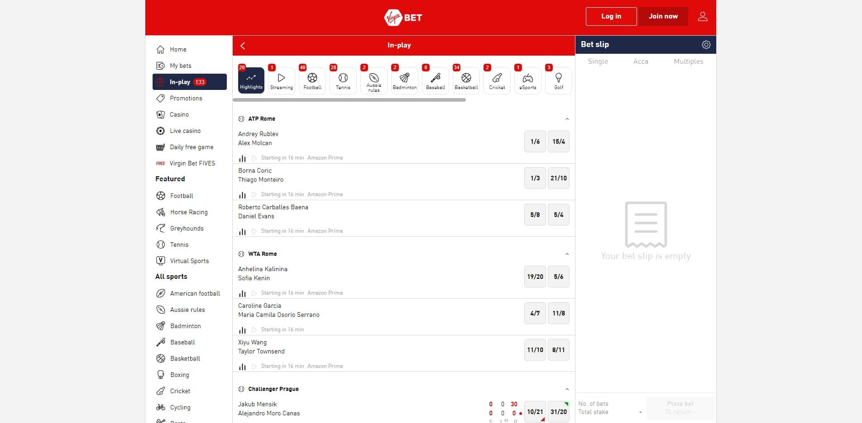Click the Log in button
Screen dimensions: 862x423
click(611, 16)
